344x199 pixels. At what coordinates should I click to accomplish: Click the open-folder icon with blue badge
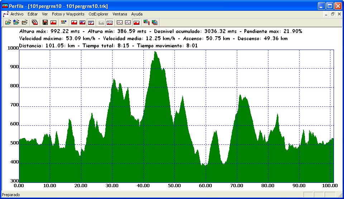pyautogui.click(x=16, y=22)
